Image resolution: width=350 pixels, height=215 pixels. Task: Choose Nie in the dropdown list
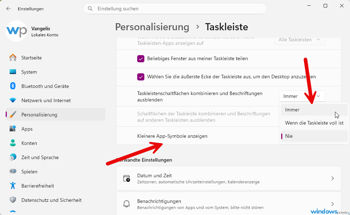point(314,136)
